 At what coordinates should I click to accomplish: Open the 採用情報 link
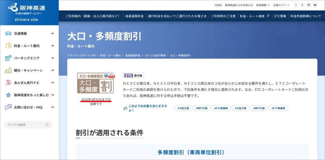[262, 5]
